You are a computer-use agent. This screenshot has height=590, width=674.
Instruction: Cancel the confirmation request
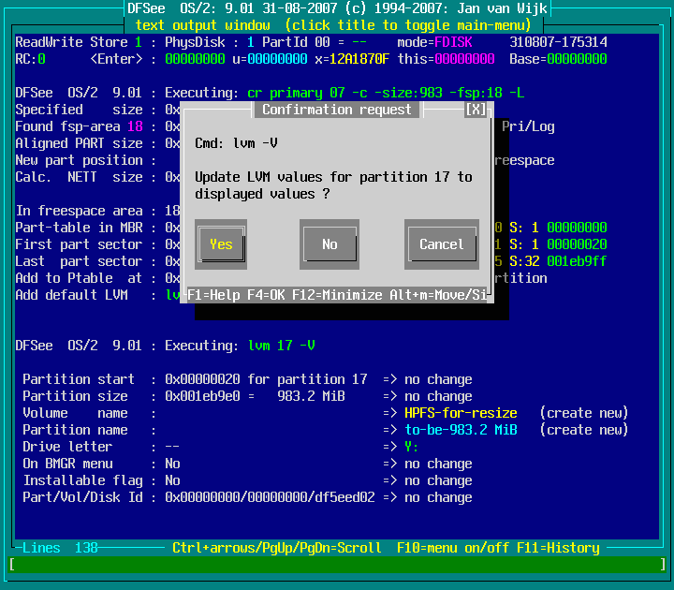(x=441, y=244)
